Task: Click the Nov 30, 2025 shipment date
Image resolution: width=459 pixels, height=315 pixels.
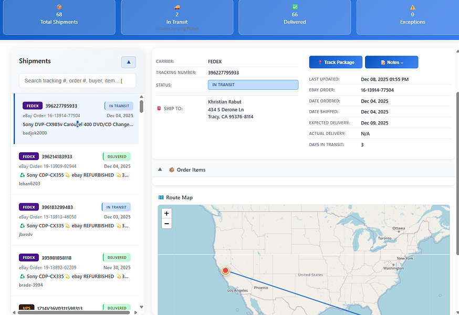Action: (x=117, y=268)
